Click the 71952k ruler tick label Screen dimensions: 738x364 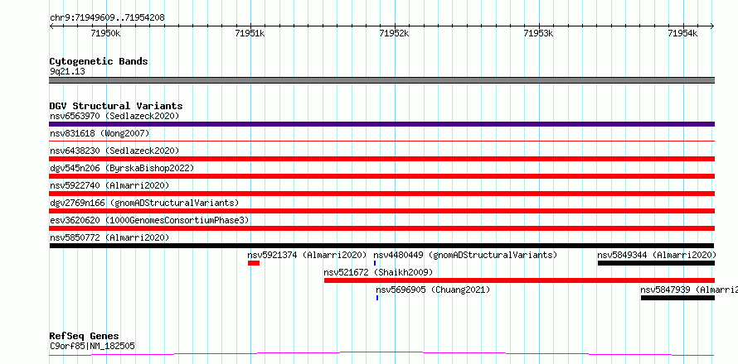[x=395, y=33]
